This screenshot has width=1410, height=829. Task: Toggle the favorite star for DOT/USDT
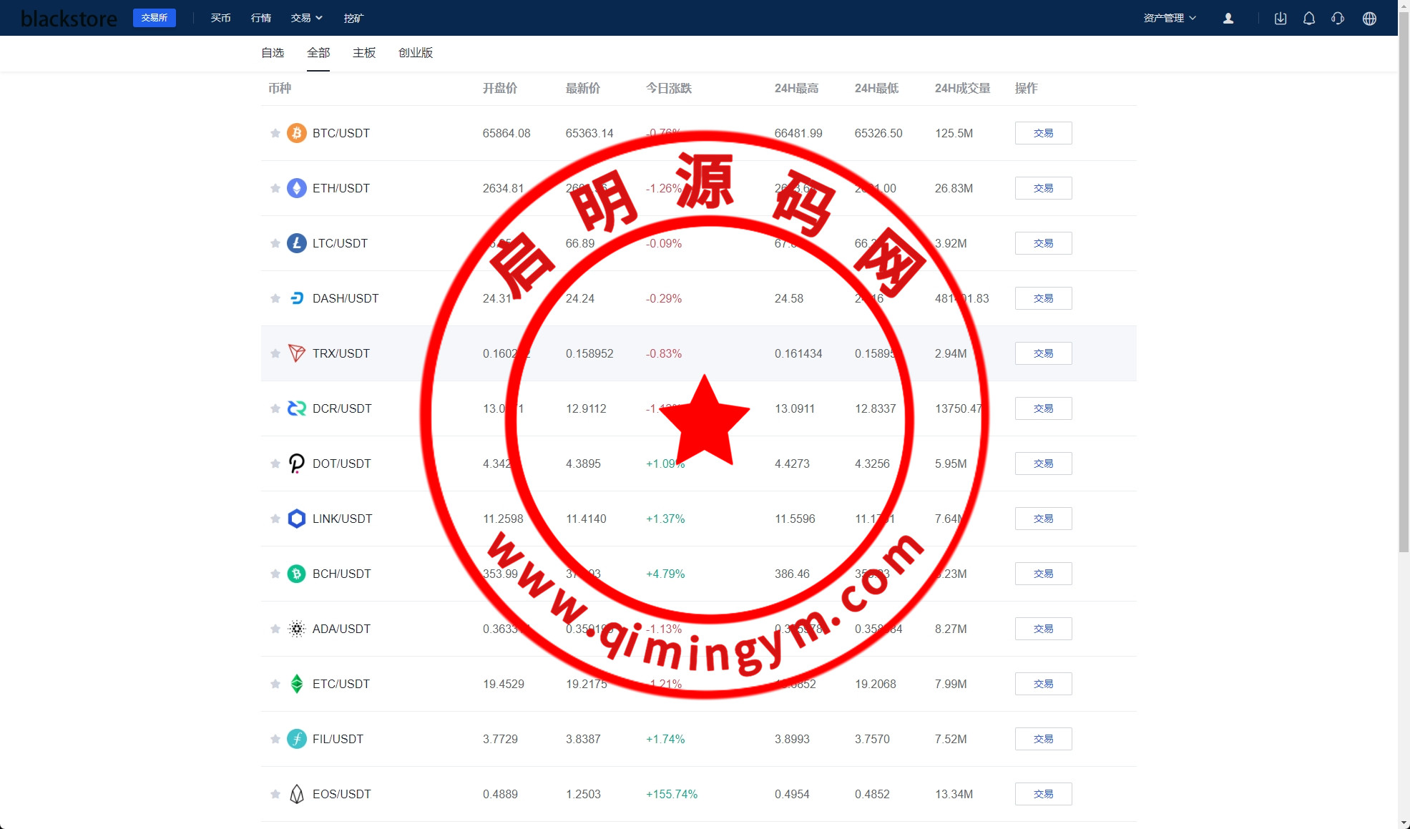275,463
